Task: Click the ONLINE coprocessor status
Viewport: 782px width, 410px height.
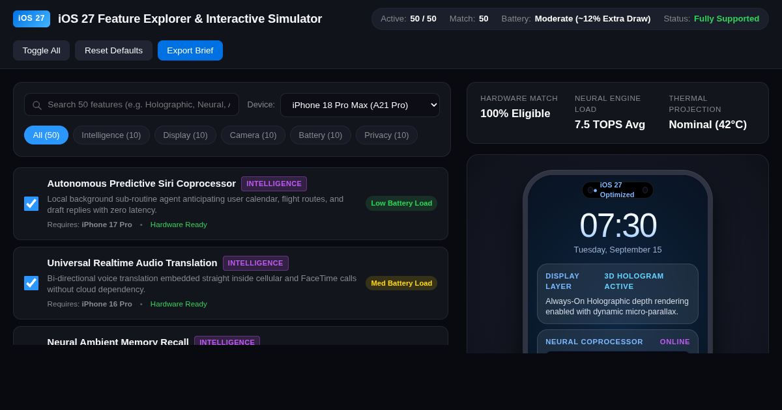Action: [x=675, y=342]
